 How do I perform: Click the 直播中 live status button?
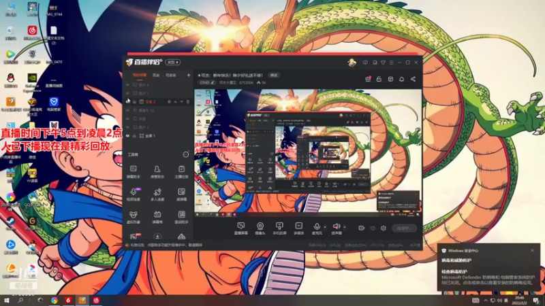tap(404, 228)
